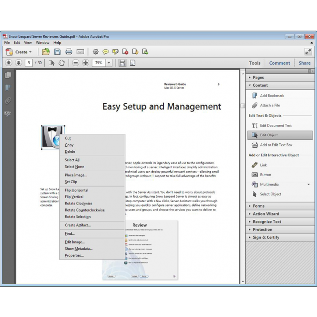
Task: Select the Hand pan tool
Action: pyautogui.click(x=62, y=63)
